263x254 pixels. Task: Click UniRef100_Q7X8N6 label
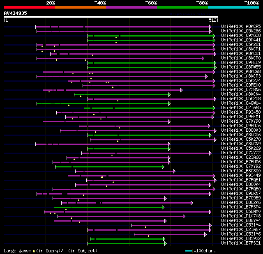click(x=241, y=90)
